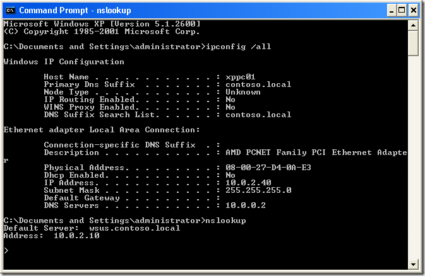Click the scrollbar up arrow
425x276 pixels.
(413, 25)
